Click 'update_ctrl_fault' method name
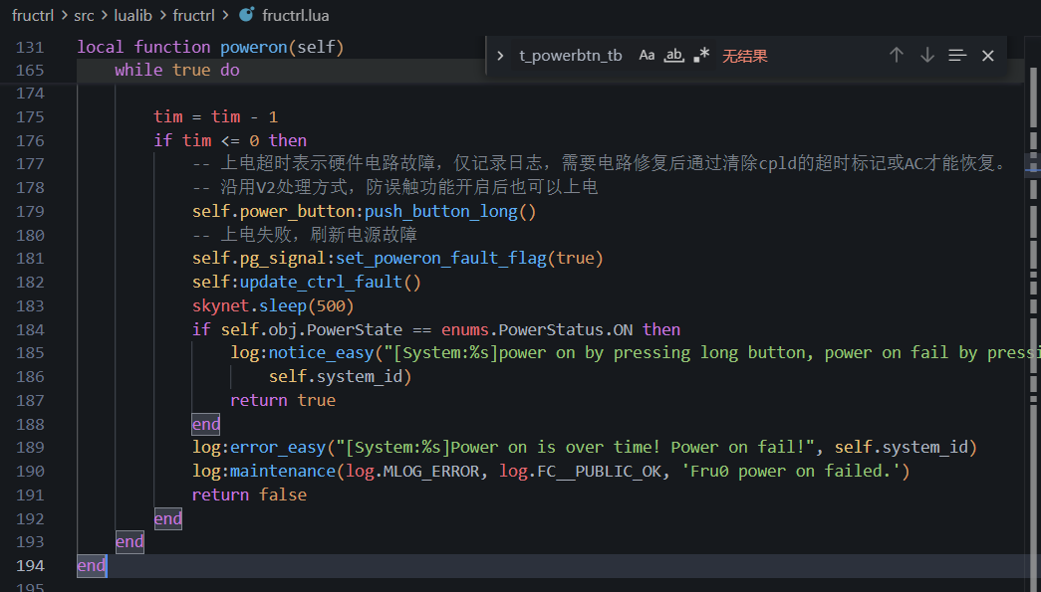The image size is (1041, 592). coord(321,282)
